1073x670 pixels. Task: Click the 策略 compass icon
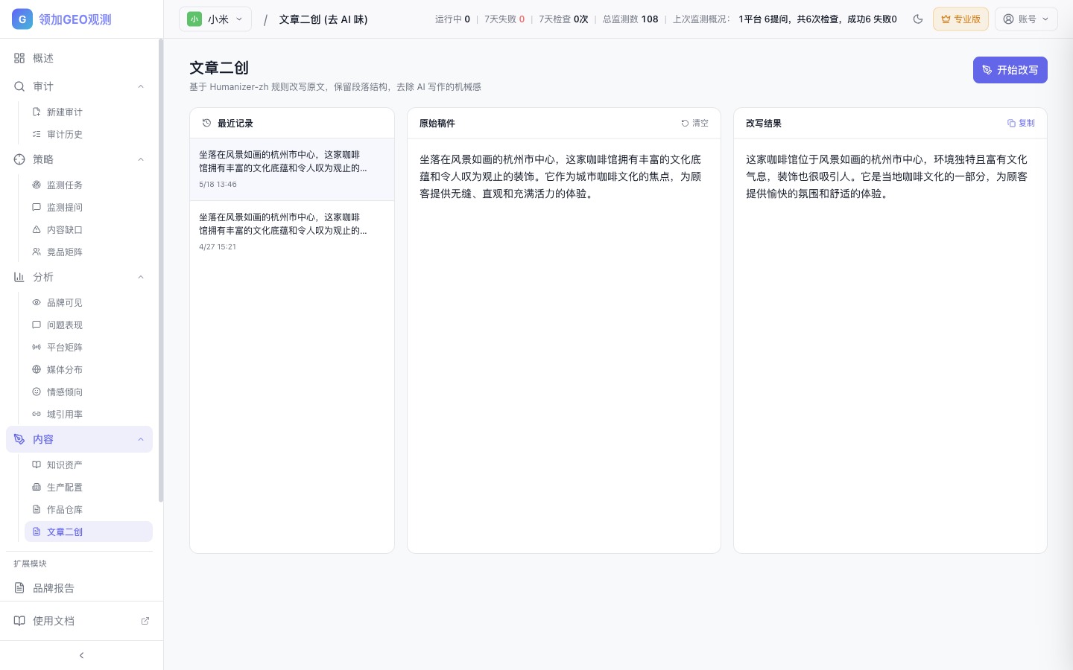[x=19, y=159]
